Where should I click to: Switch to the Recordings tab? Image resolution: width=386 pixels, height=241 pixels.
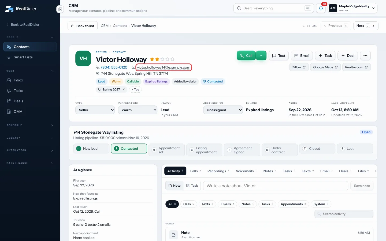(x=218, y=171)
